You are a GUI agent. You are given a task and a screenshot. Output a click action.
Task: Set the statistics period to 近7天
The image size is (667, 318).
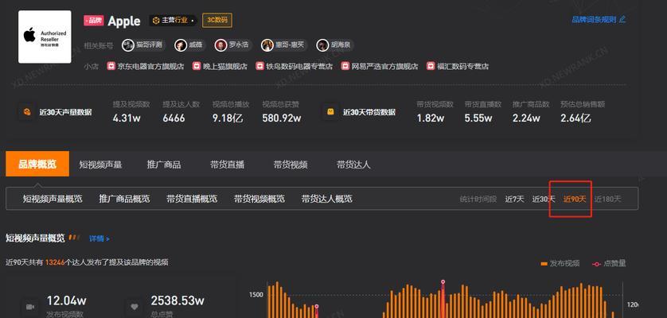[515, 199]
